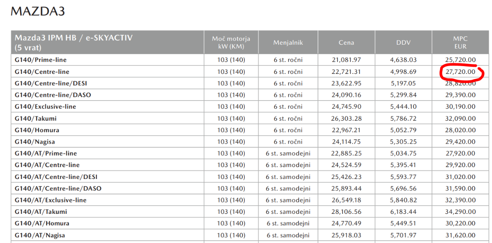Click the Menjalnik column header
The width and height of the screenshot is (492, 243).
288,42
